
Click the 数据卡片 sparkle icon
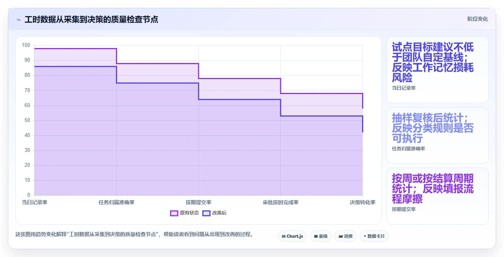click(x=365, y=237)
